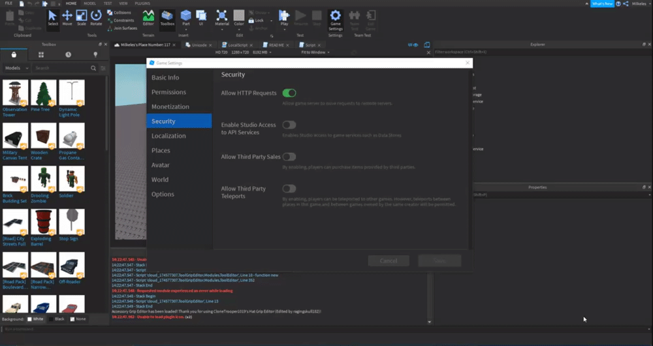Click the share icon in the title bar
This screenshot has width=653, height=346.
tap(626, 3)
